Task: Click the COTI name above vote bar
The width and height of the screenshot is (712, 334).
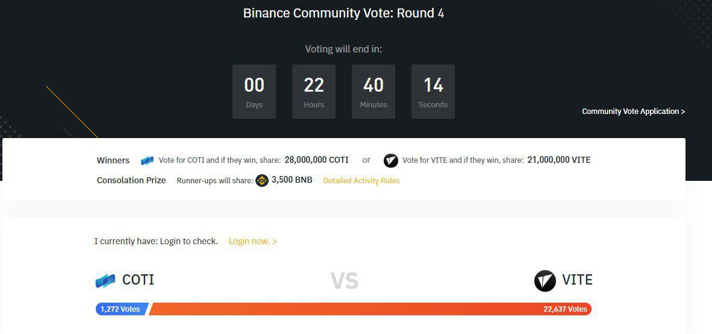Action: coord(138,280)
